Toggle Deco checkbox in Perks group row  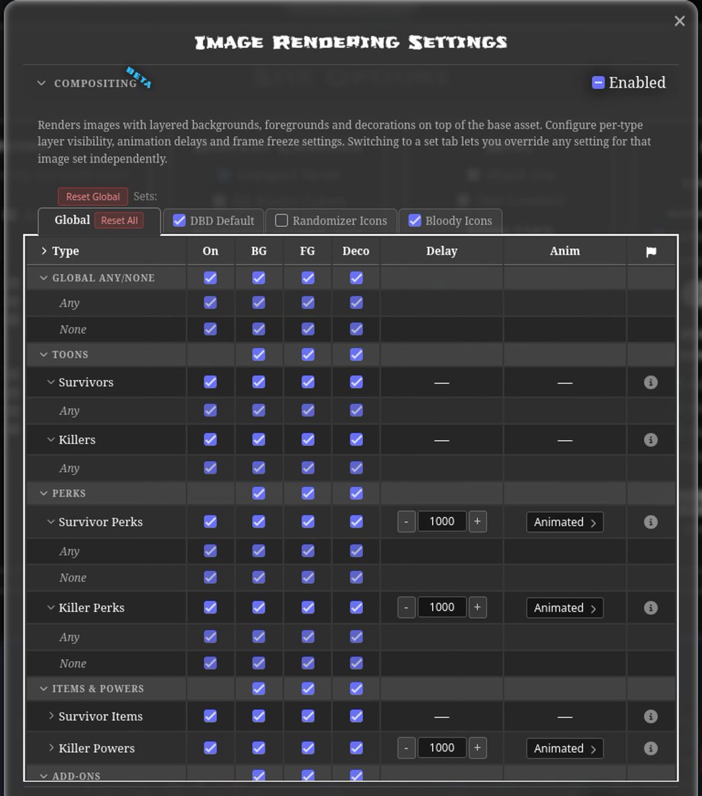[x=356, y=494]
